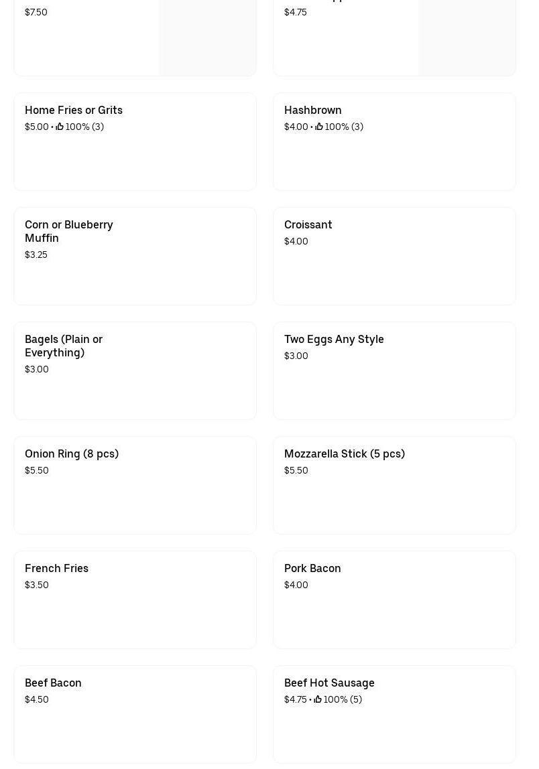Select the French Fries item title
Viewport: 539px width, 769px height.
[56, 568]
